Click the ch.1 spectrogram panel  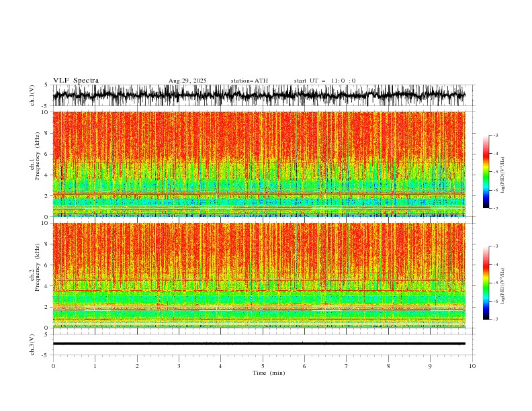(259, 164)
